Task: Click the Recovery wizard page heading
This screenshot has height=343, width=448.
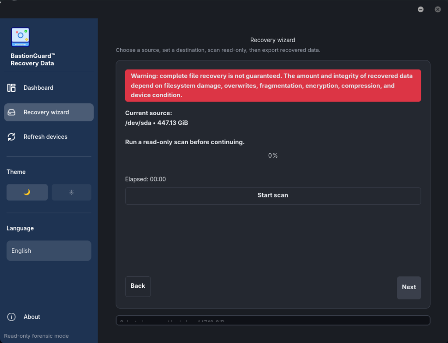Action: click(273, 40)
